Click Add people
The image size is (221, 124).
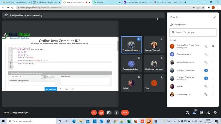pos(178,24)
